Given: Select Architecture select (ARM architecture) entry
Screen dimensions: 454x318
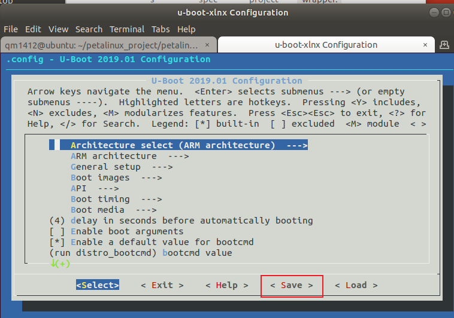Looking at the screenshot, I should (x=178, y=145).
